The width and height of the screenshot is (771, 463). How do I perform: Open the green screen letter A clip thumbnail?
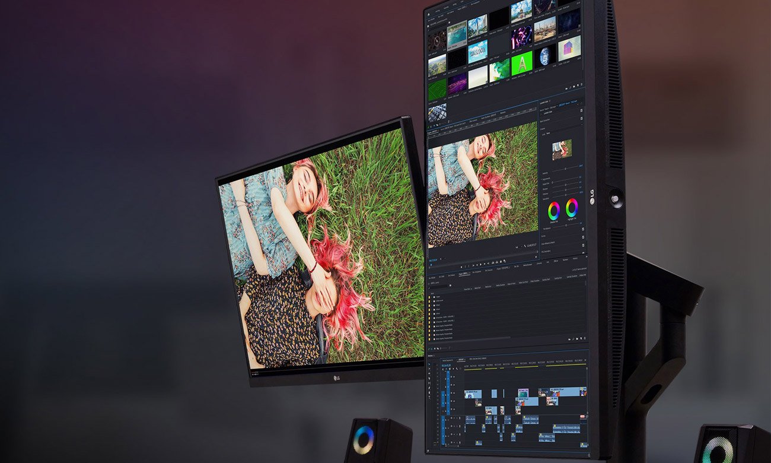click(x=522, y=62)
